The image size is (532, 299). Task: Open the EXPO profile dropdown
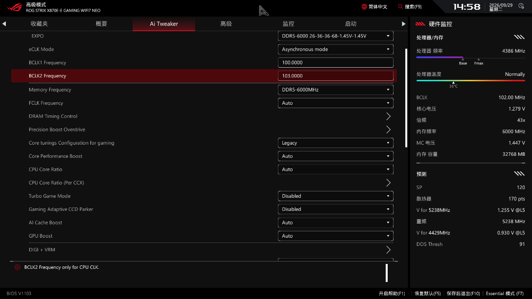point(335,36)
